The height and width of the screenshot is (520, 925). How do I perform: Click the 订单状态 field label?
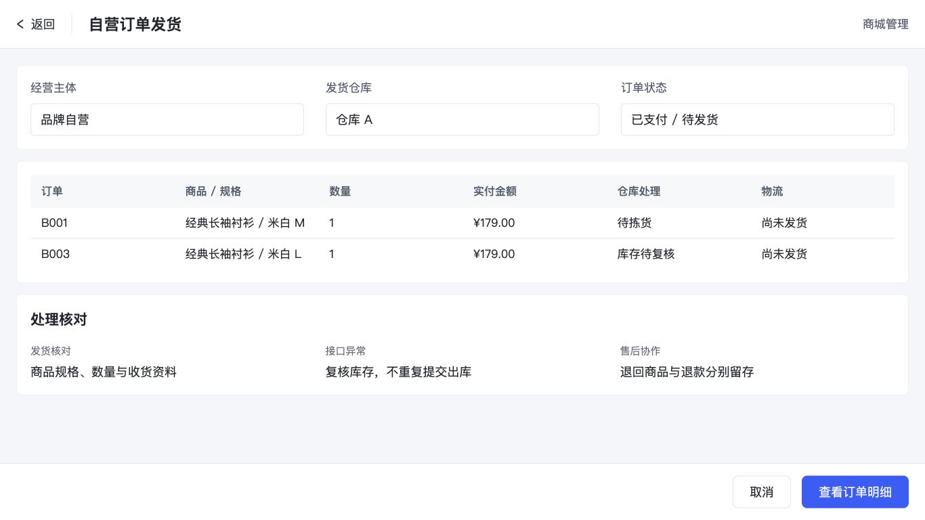[x=644, y=87]
